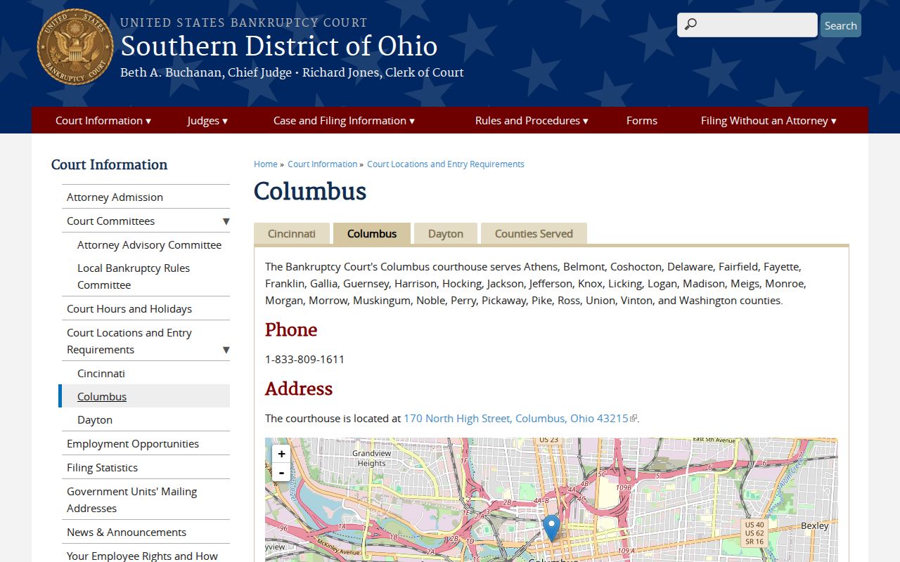
Task: Open the 170 North High Street address link
Action: point(516,419)
